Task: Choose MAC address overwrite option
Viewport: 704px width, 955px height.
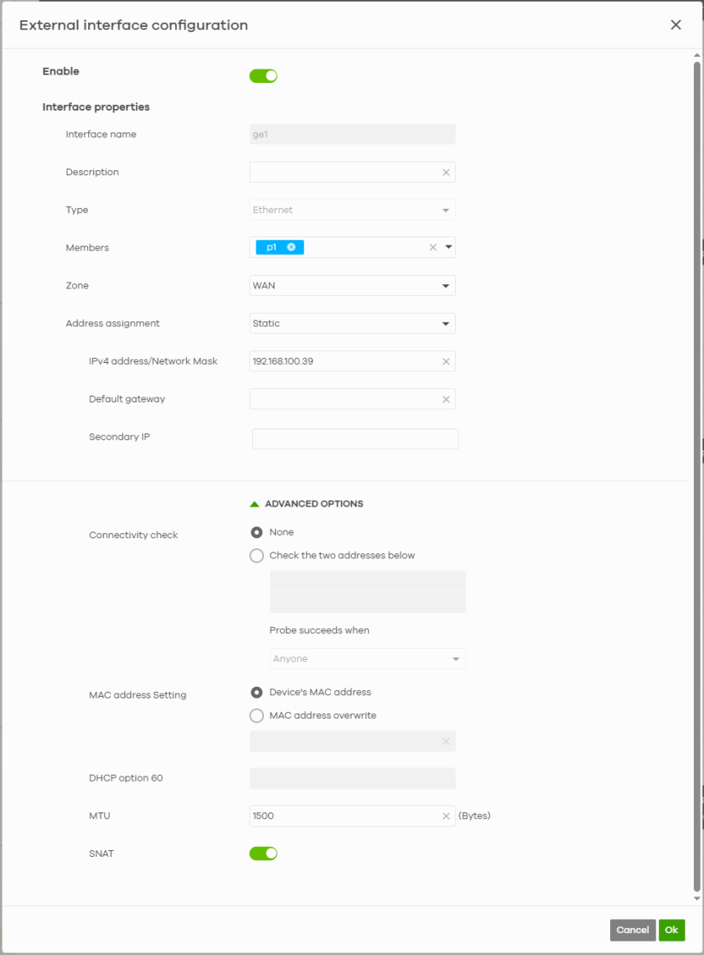Action: coord(257,716)
